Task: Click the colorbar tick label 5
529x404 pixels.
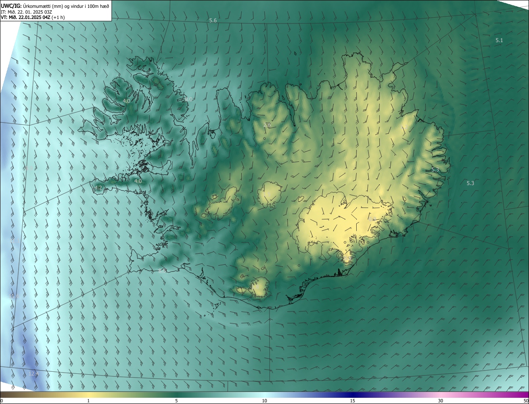Action: (176, 401)
